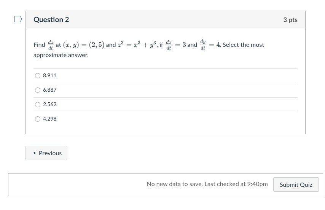Viewport: 325px width, 210px height.
Task: Click the left arrow icon on the Previous button
Action: tap(35, 153)
